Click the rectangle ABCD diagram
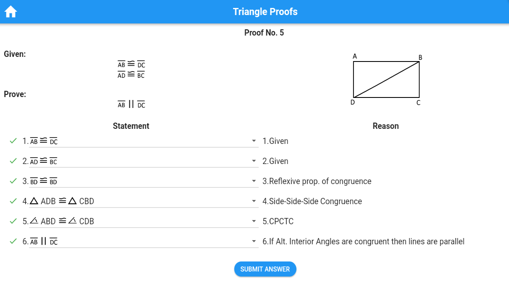 pos(386,79)
